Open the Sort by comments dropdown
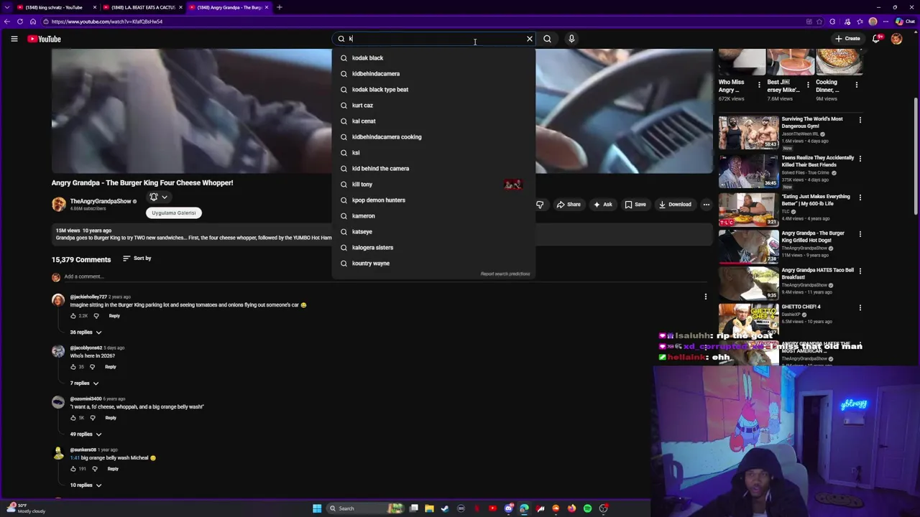Viewport: 920px width, 517px height. [x=137, y=258]
